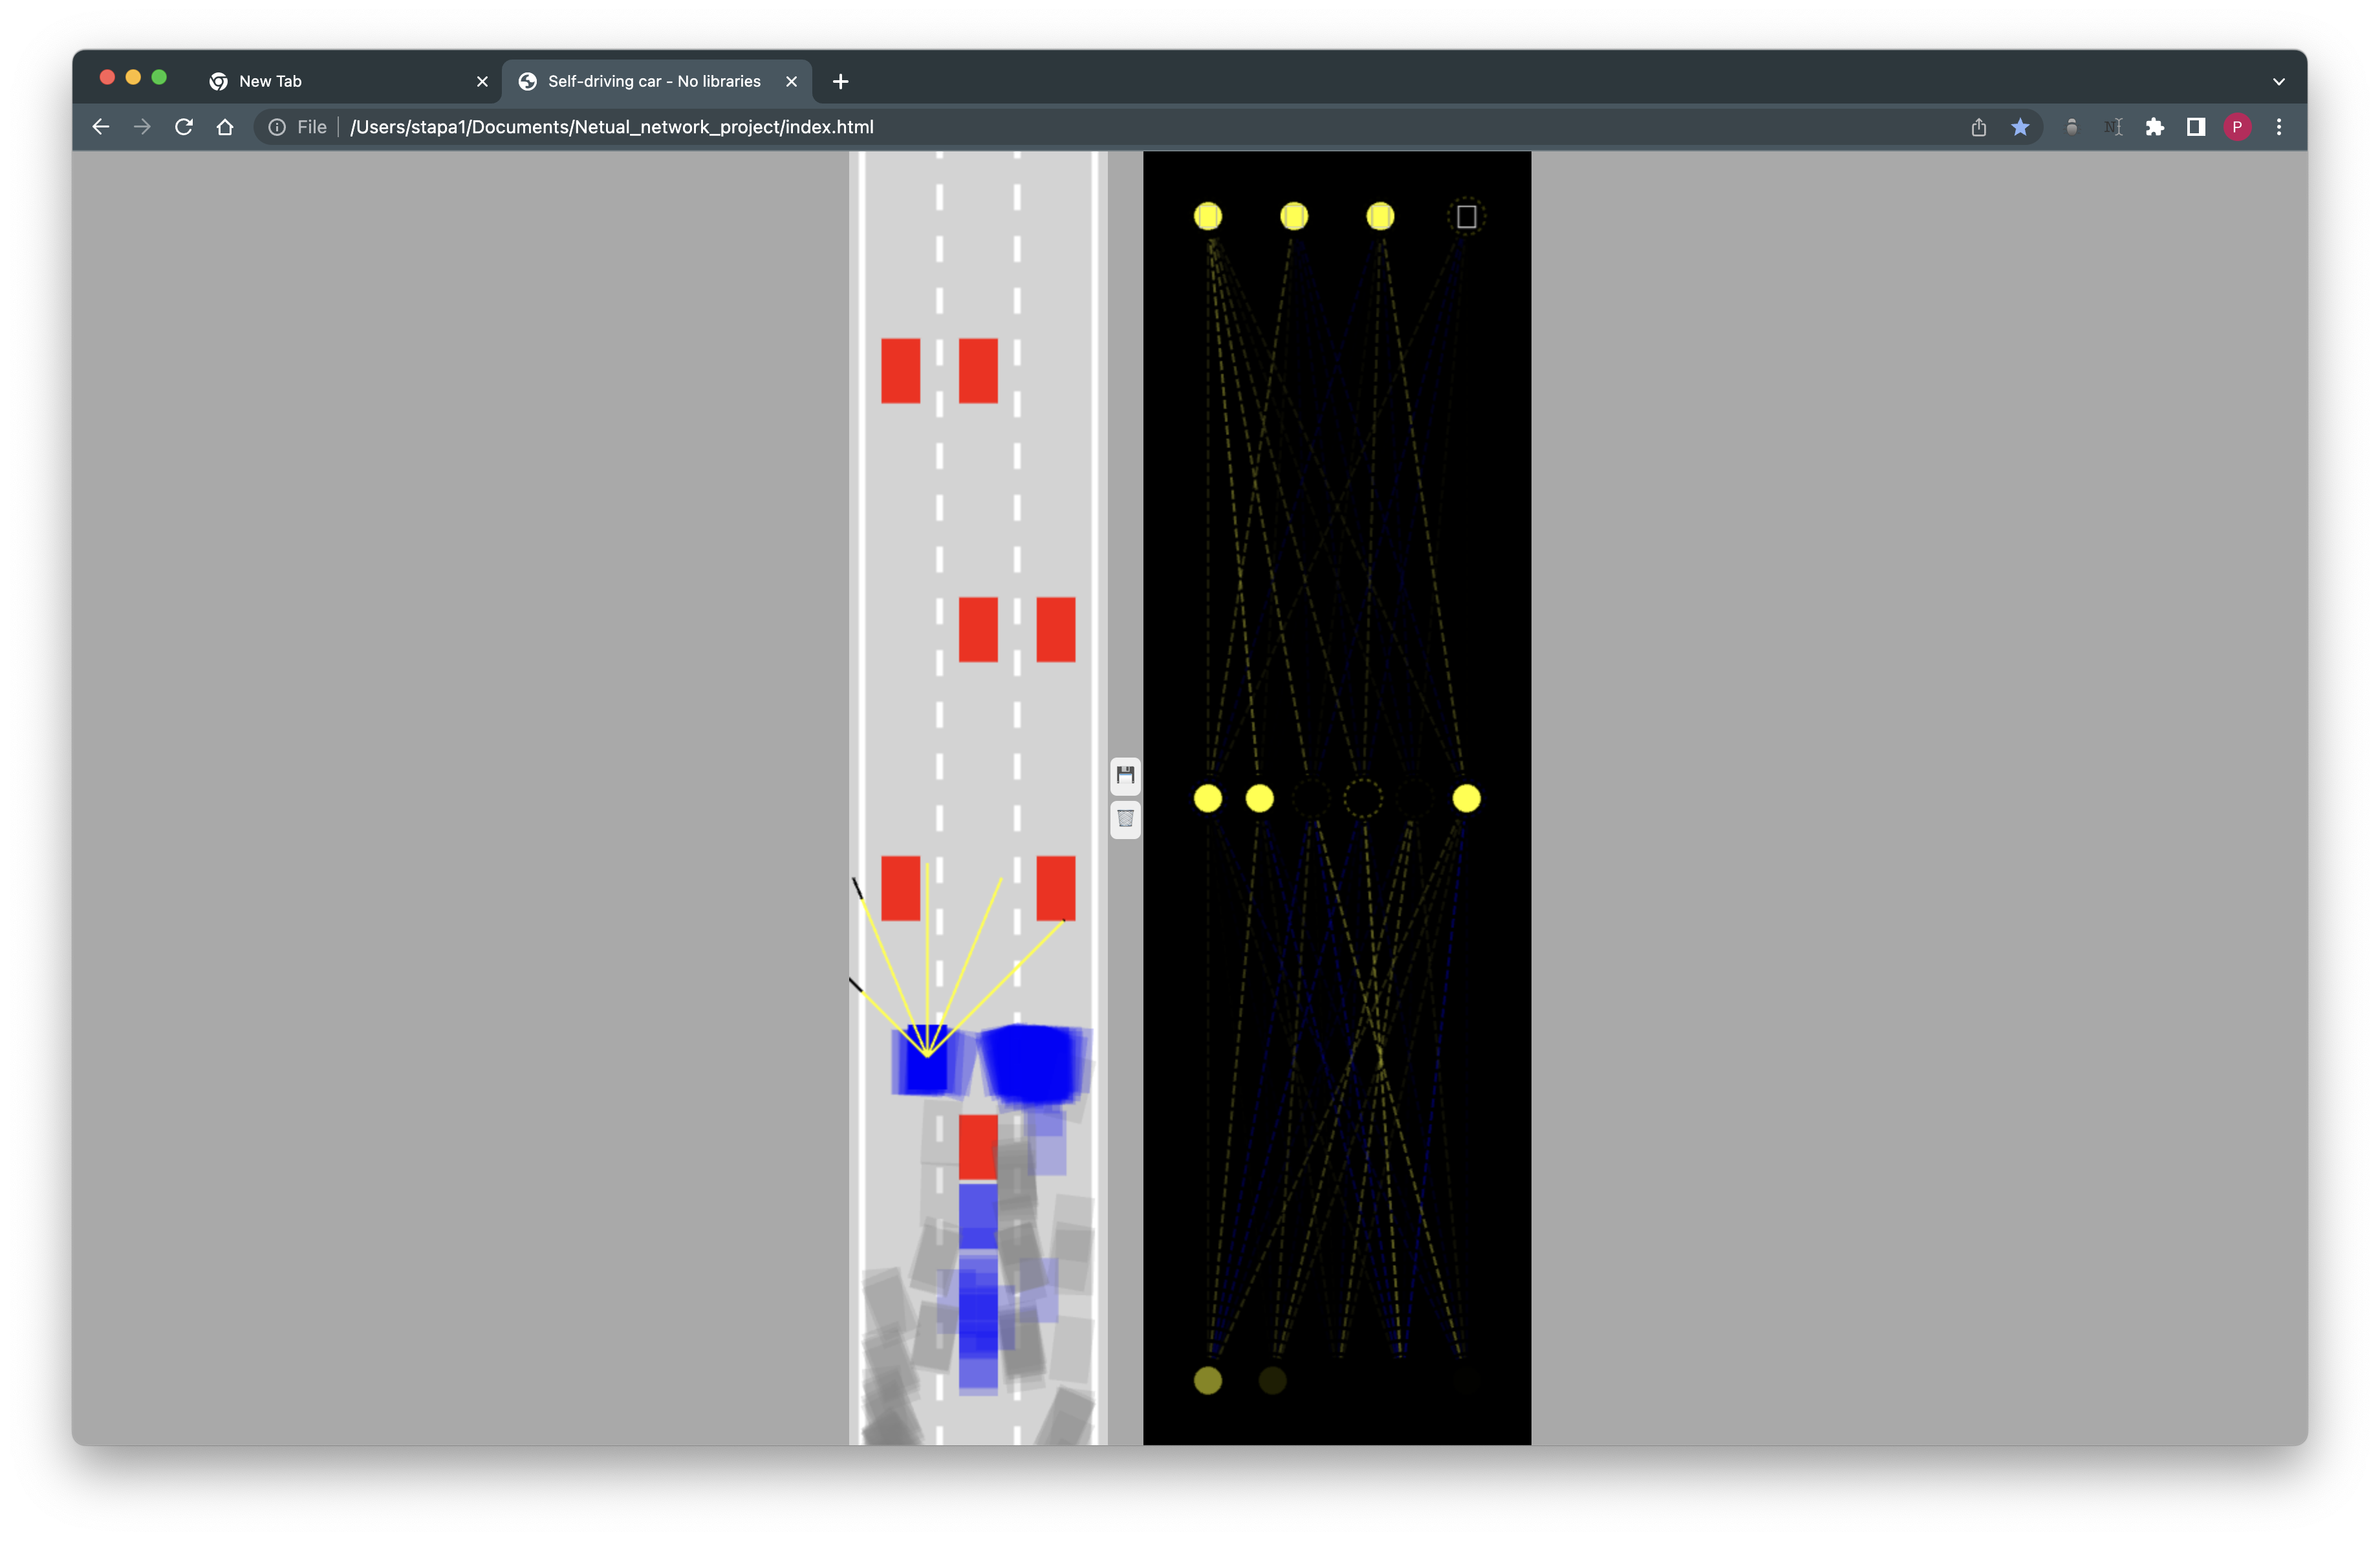
Task: Open the three-dot Chrome menu
Action: point(2279,127)
